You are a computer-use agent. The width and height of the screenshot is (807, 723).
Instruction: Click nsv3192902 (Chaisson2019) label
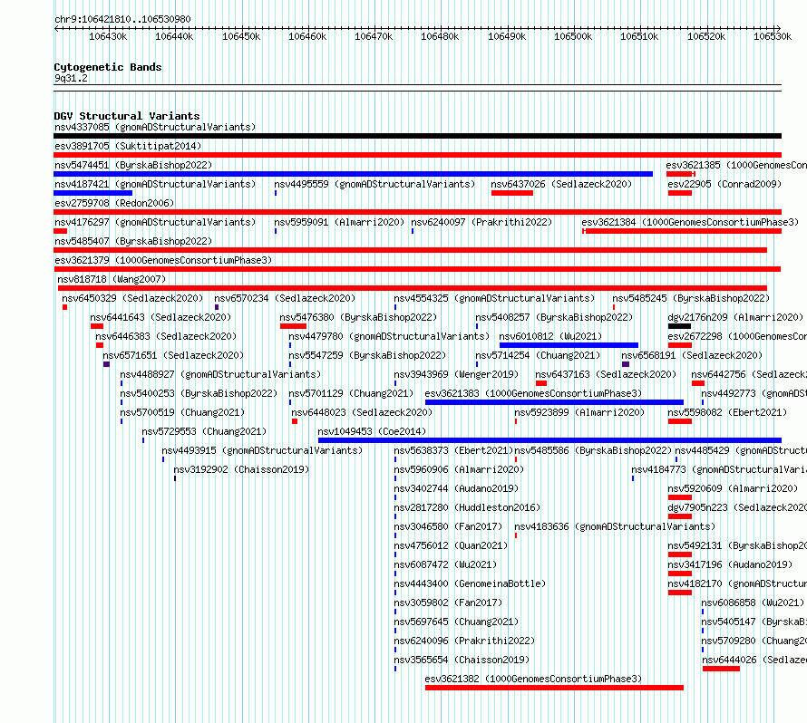pos(241,469)
